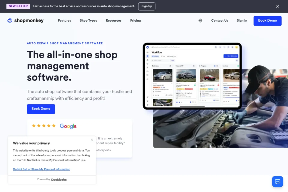Screen dimensions: 288x192
Task: Sign Up for the newsletter
Action: pyautogui.click(x=147, y=6)
